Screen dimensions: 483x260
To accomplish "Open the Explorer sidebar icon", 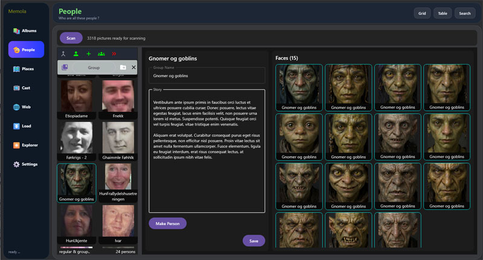I will click(16, 145).
